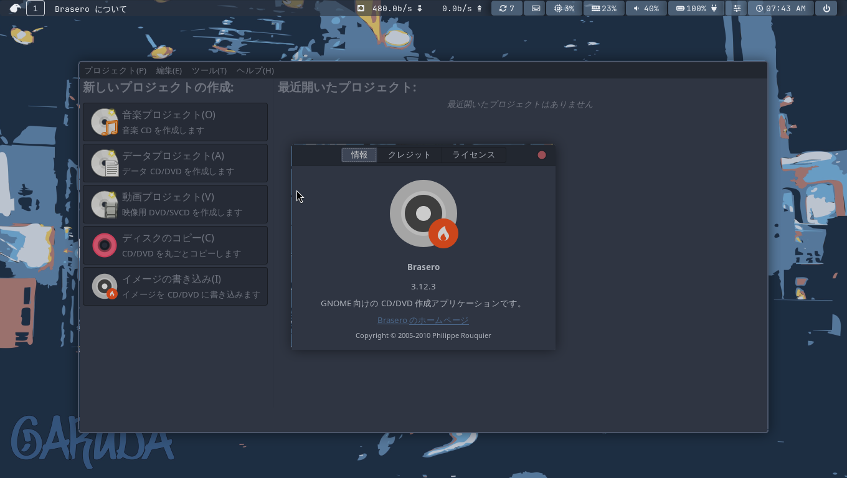Click the CPU 3% usage indicator
The width and height of the screenshot is (847, 478).
click(x=564, y=8)
